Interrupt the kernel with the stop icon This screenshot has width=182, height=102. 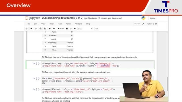click(x=67, y=29)
